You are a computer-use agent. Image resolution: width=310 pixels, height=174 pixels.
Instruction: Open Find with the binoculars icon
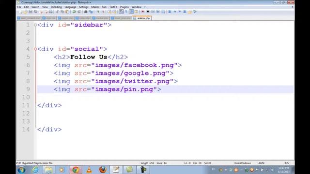click(86, 12)
